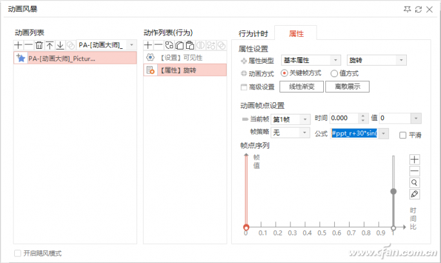Open the 当前帧 第1帧 dropdown
441x263 pixels.
pyautogui.click(x=305, y=120)
